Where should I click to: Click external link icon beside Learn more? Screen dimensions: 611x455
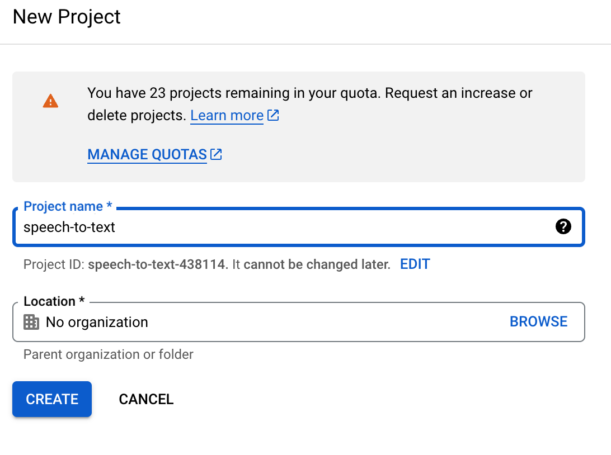[273, 116]
